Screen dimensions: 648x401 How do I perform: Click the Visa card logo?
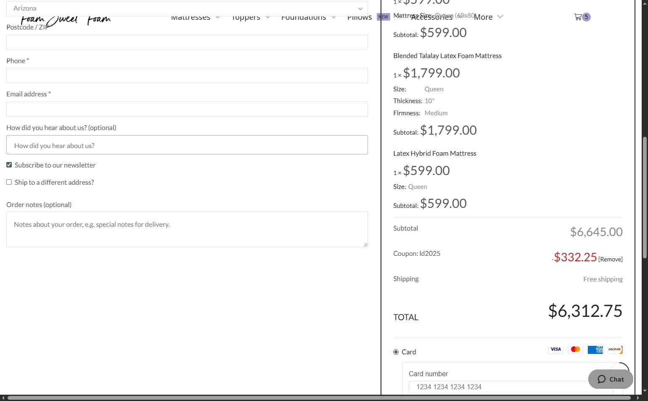(x=555, y=349)
